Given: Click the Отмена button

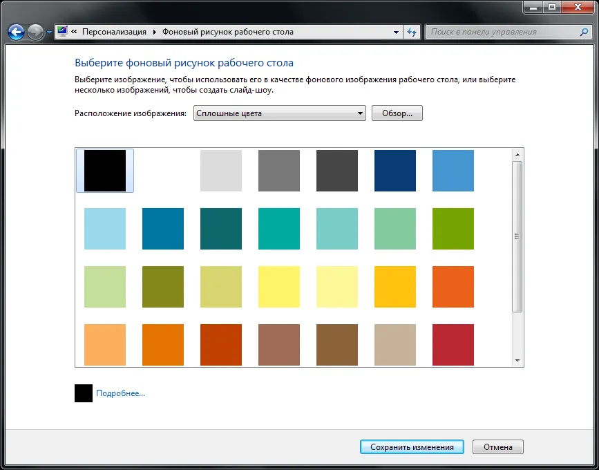Looking at the screenshot, I should pyautogui.click(x=498, y=447).
